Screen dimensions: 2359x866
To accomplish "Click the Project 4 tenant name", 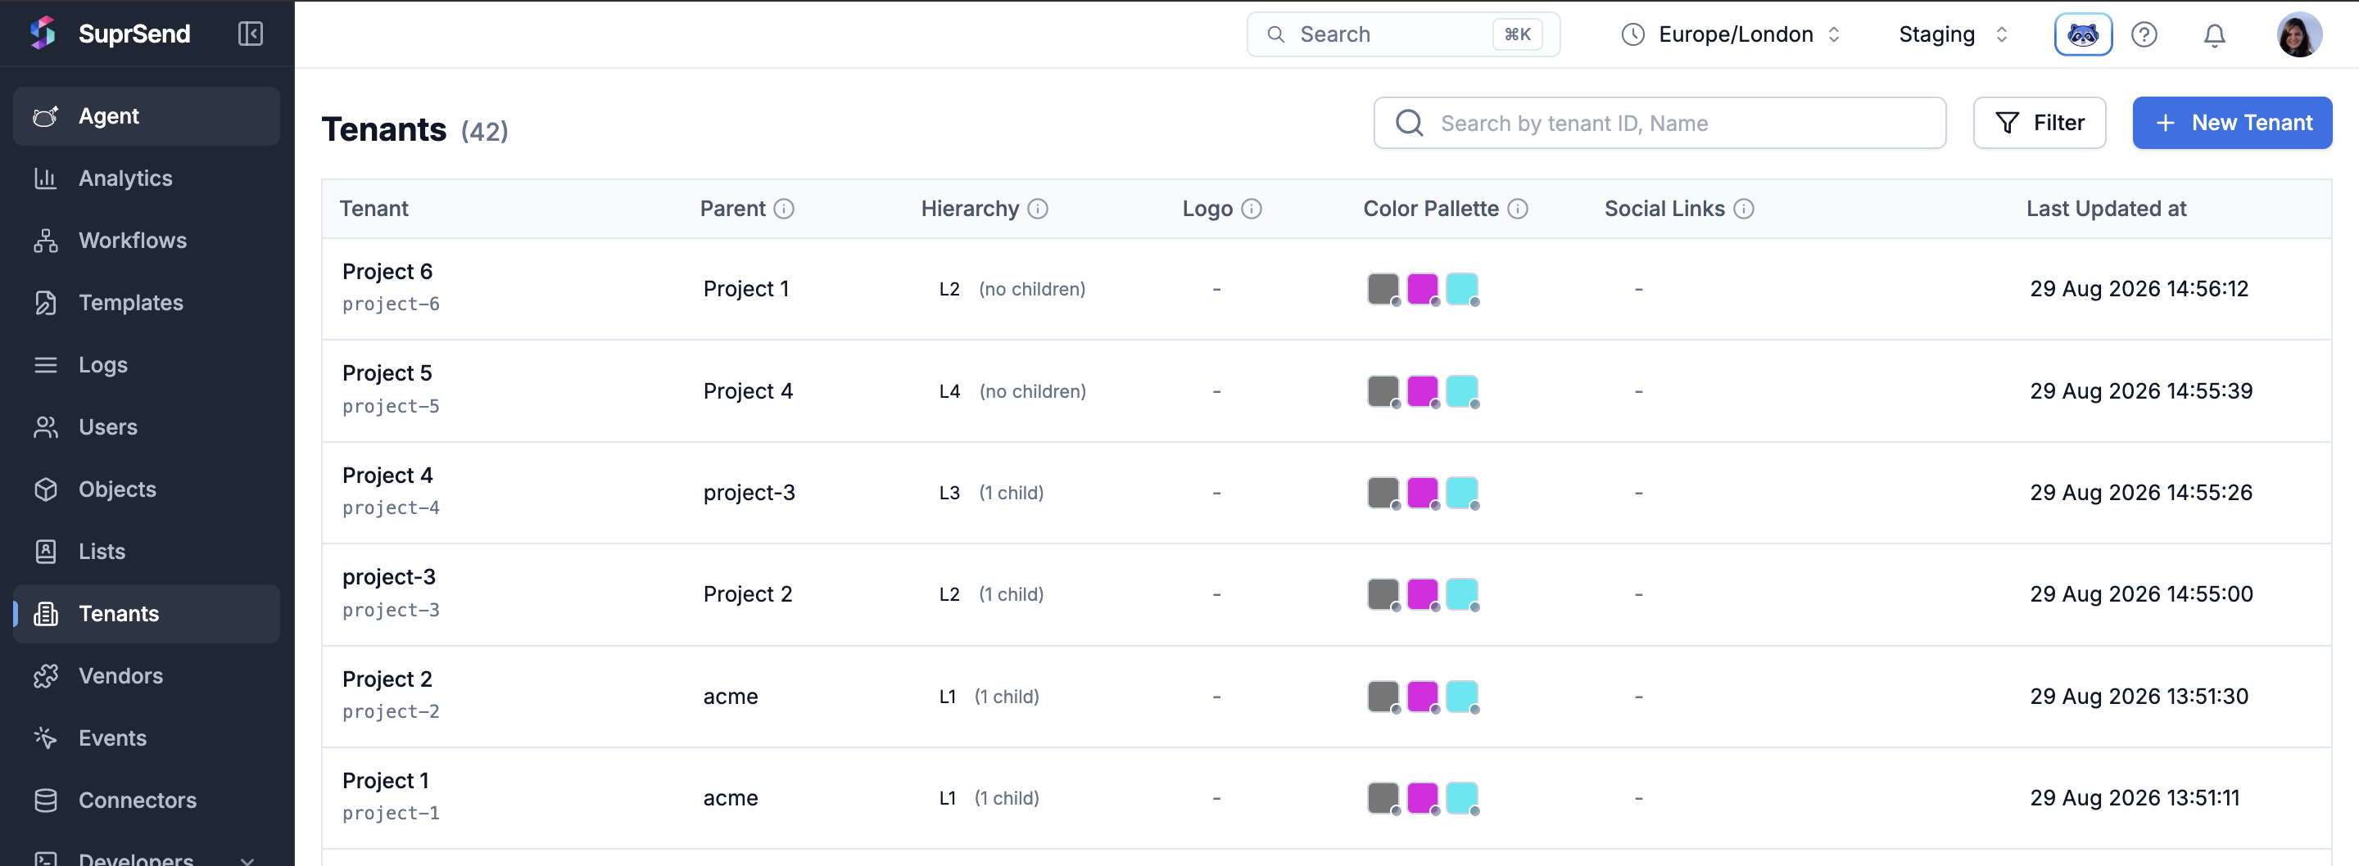I will [x=387, y=475].
